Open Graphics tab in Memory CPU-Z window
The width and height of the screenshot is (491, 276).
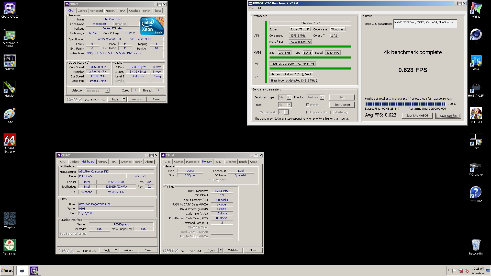tap(231, 162)
